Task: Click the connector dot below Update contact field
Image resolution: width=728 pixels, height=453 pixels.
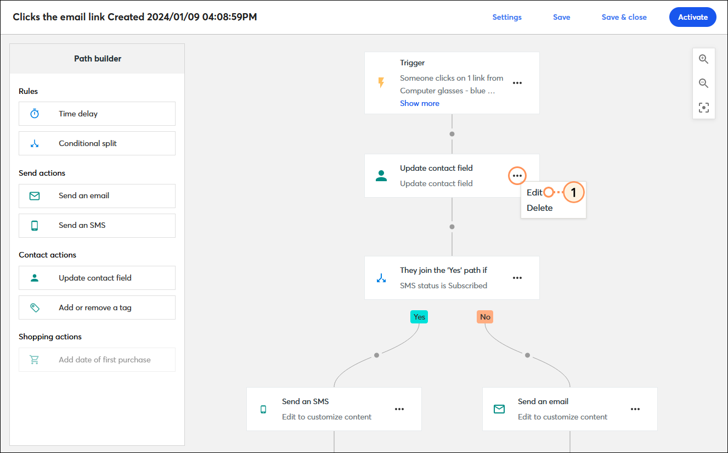Action: (452, 227)
